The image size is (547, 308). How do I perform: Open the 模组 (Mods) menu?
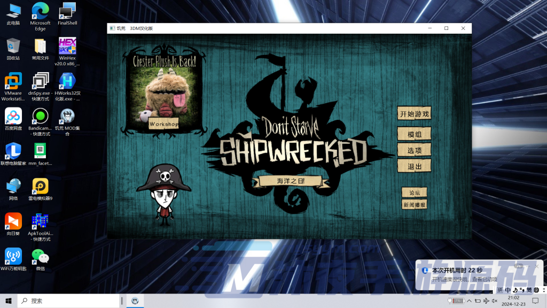[x=414, y=135]
